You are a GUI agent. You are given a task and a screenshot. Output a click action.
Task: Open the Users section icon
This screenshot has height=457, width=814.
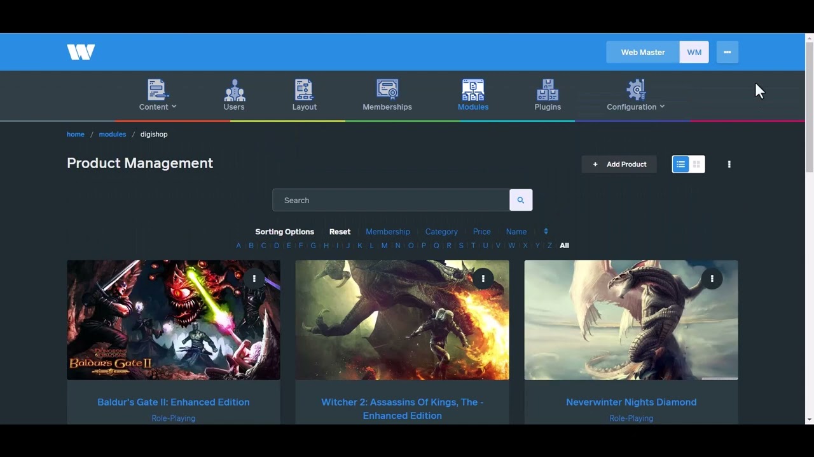coord(234,89)
